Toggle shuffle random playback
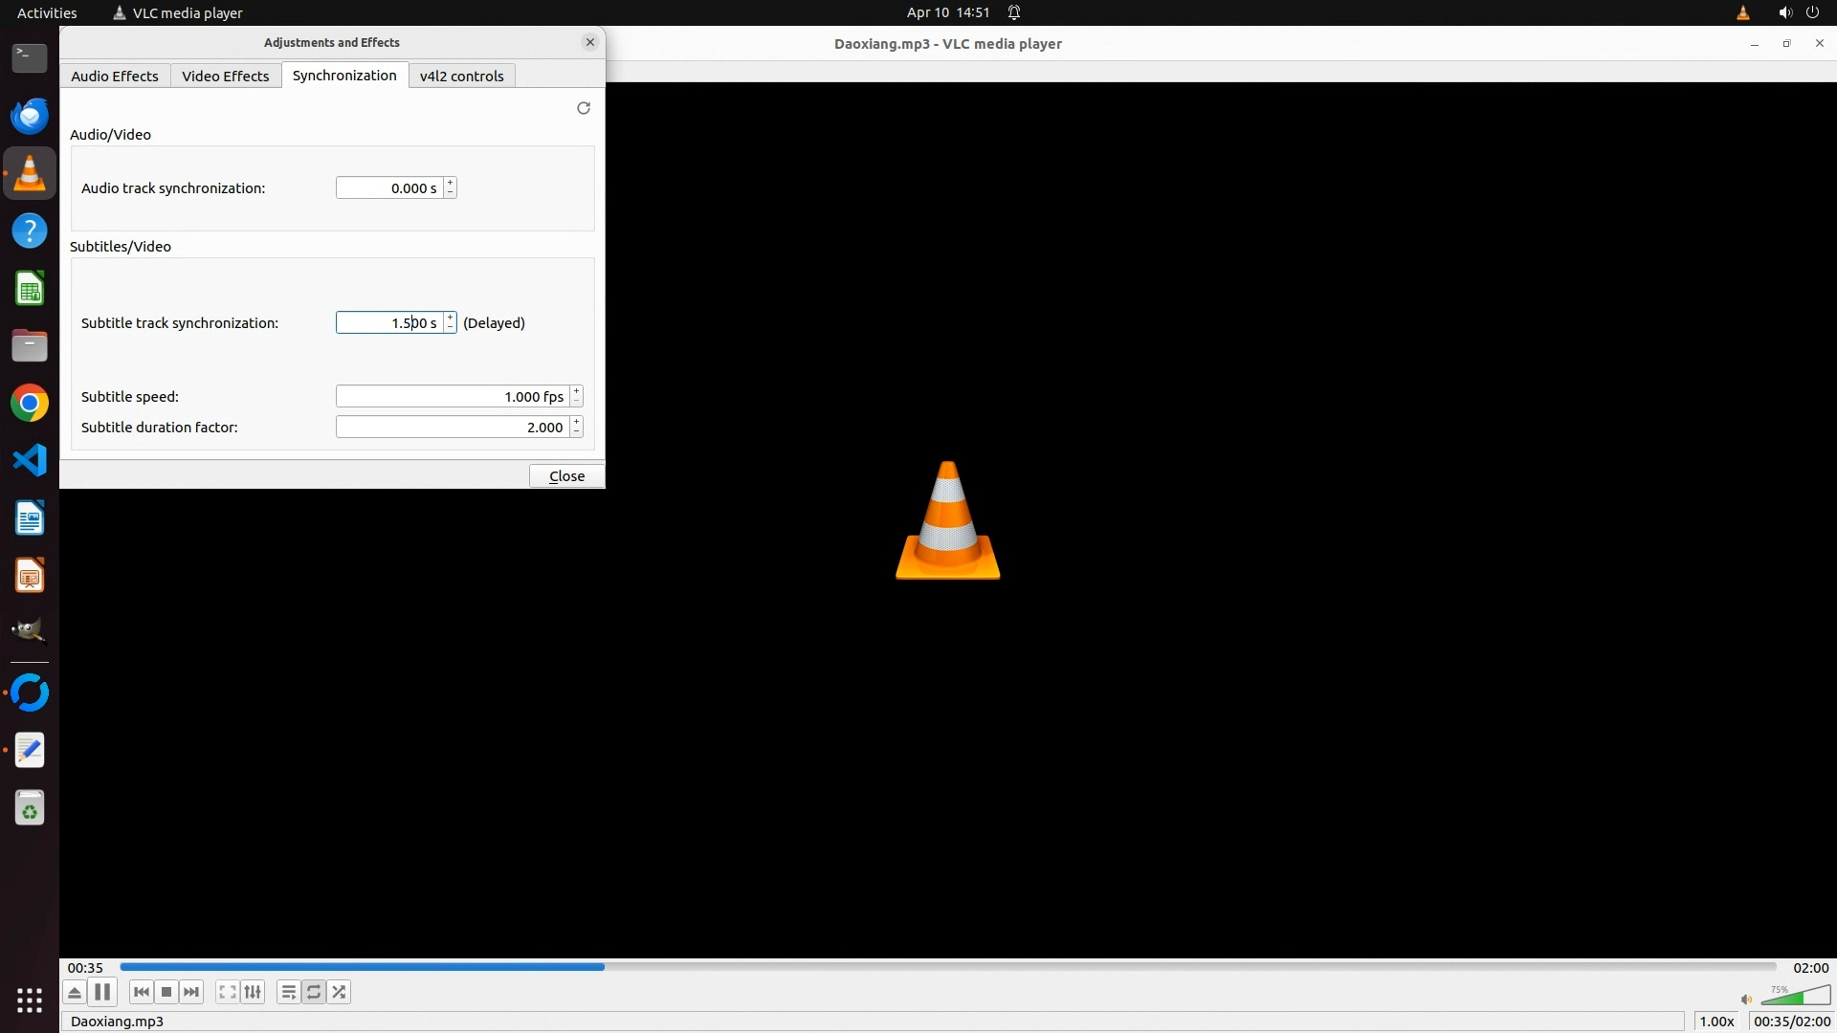 [x=339, y=992]
